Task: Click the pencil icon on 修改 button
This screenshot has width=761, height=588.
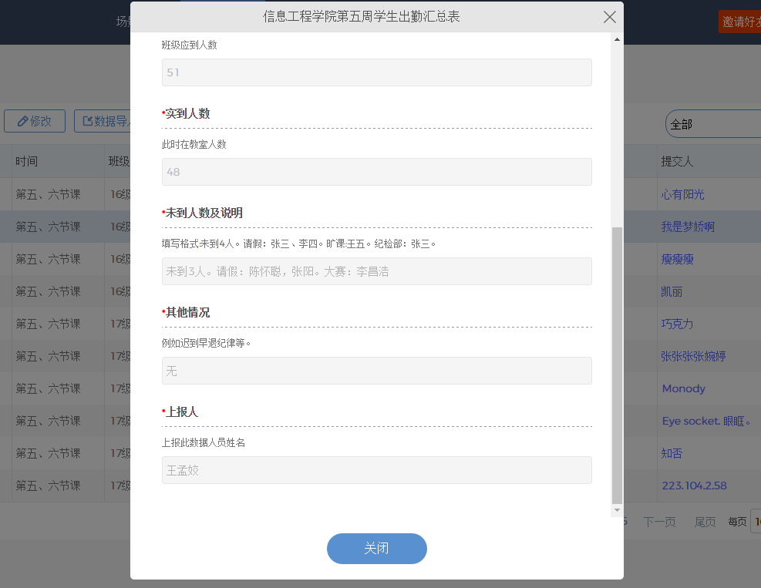Action: (x=22, y=121)
